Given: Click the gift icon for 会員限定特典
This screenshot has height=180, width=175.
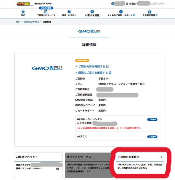Looking at the screenshot, I should click(x=150, y=12).
